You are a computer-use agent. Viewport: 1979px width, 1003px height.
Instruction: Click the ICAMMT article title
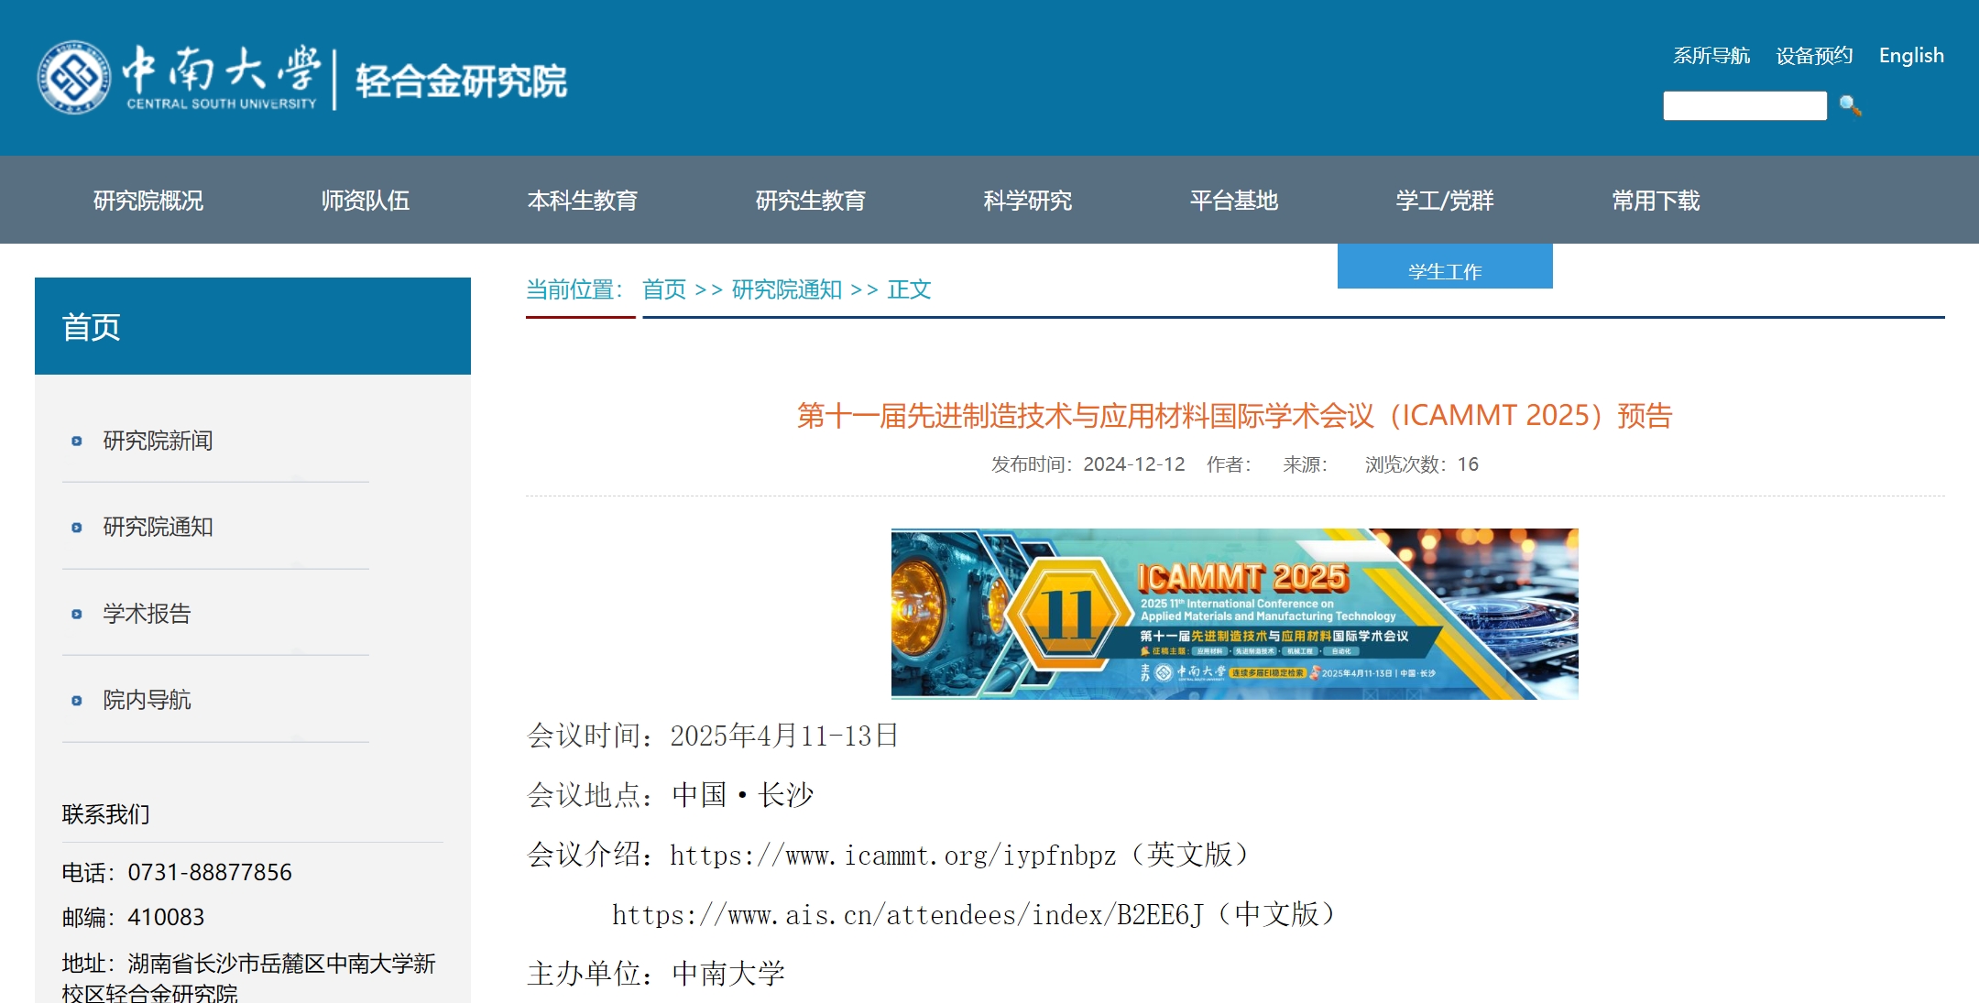[x=1234, y=415]
